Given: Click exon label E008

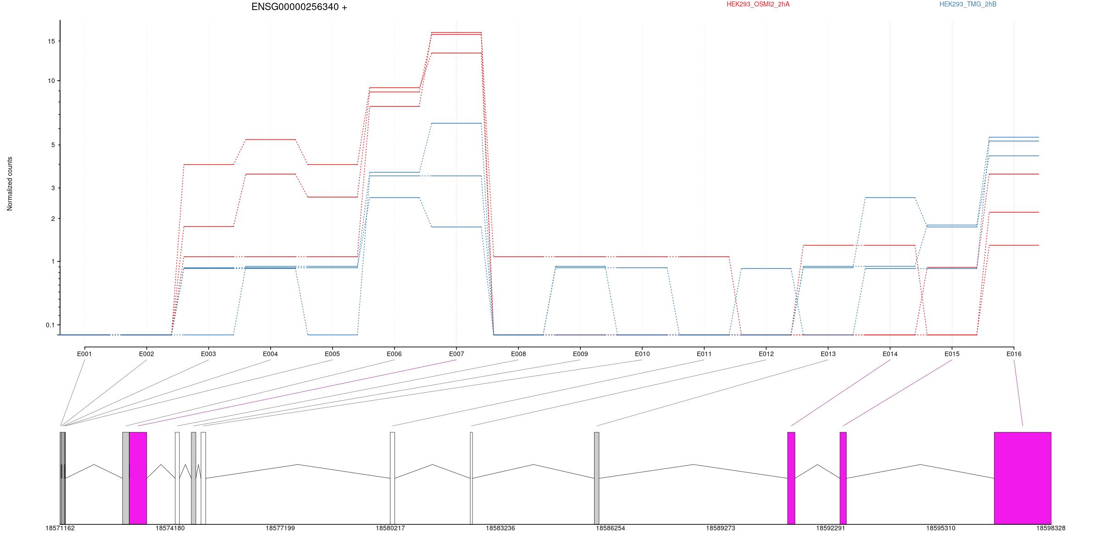Looking at the screenshot, I should click(518, 354).
